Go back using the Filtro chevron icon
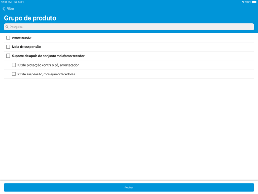The image size is (258, 194). coord(4,9)
